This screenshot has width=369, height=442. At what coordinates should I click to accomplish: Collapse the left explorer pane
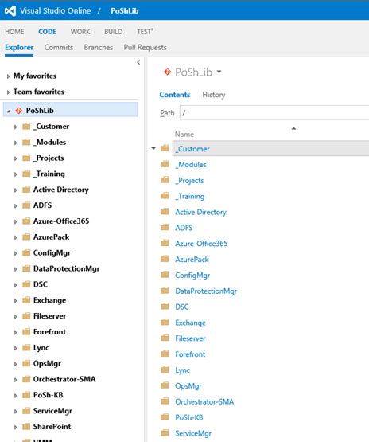coord(138,62)
